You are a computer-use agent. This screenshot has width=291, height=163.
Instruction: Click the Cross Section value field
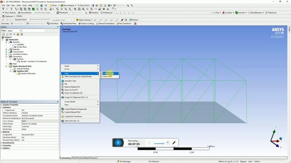40,121
